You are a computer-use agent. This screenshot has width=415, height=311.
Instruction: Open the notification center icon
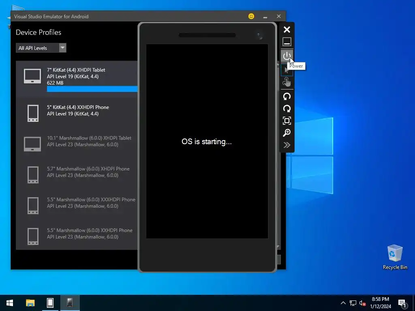402,303
